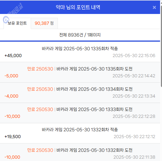
Task: Click the -5,000 point deduction
Action: click(x=11, y=76)
